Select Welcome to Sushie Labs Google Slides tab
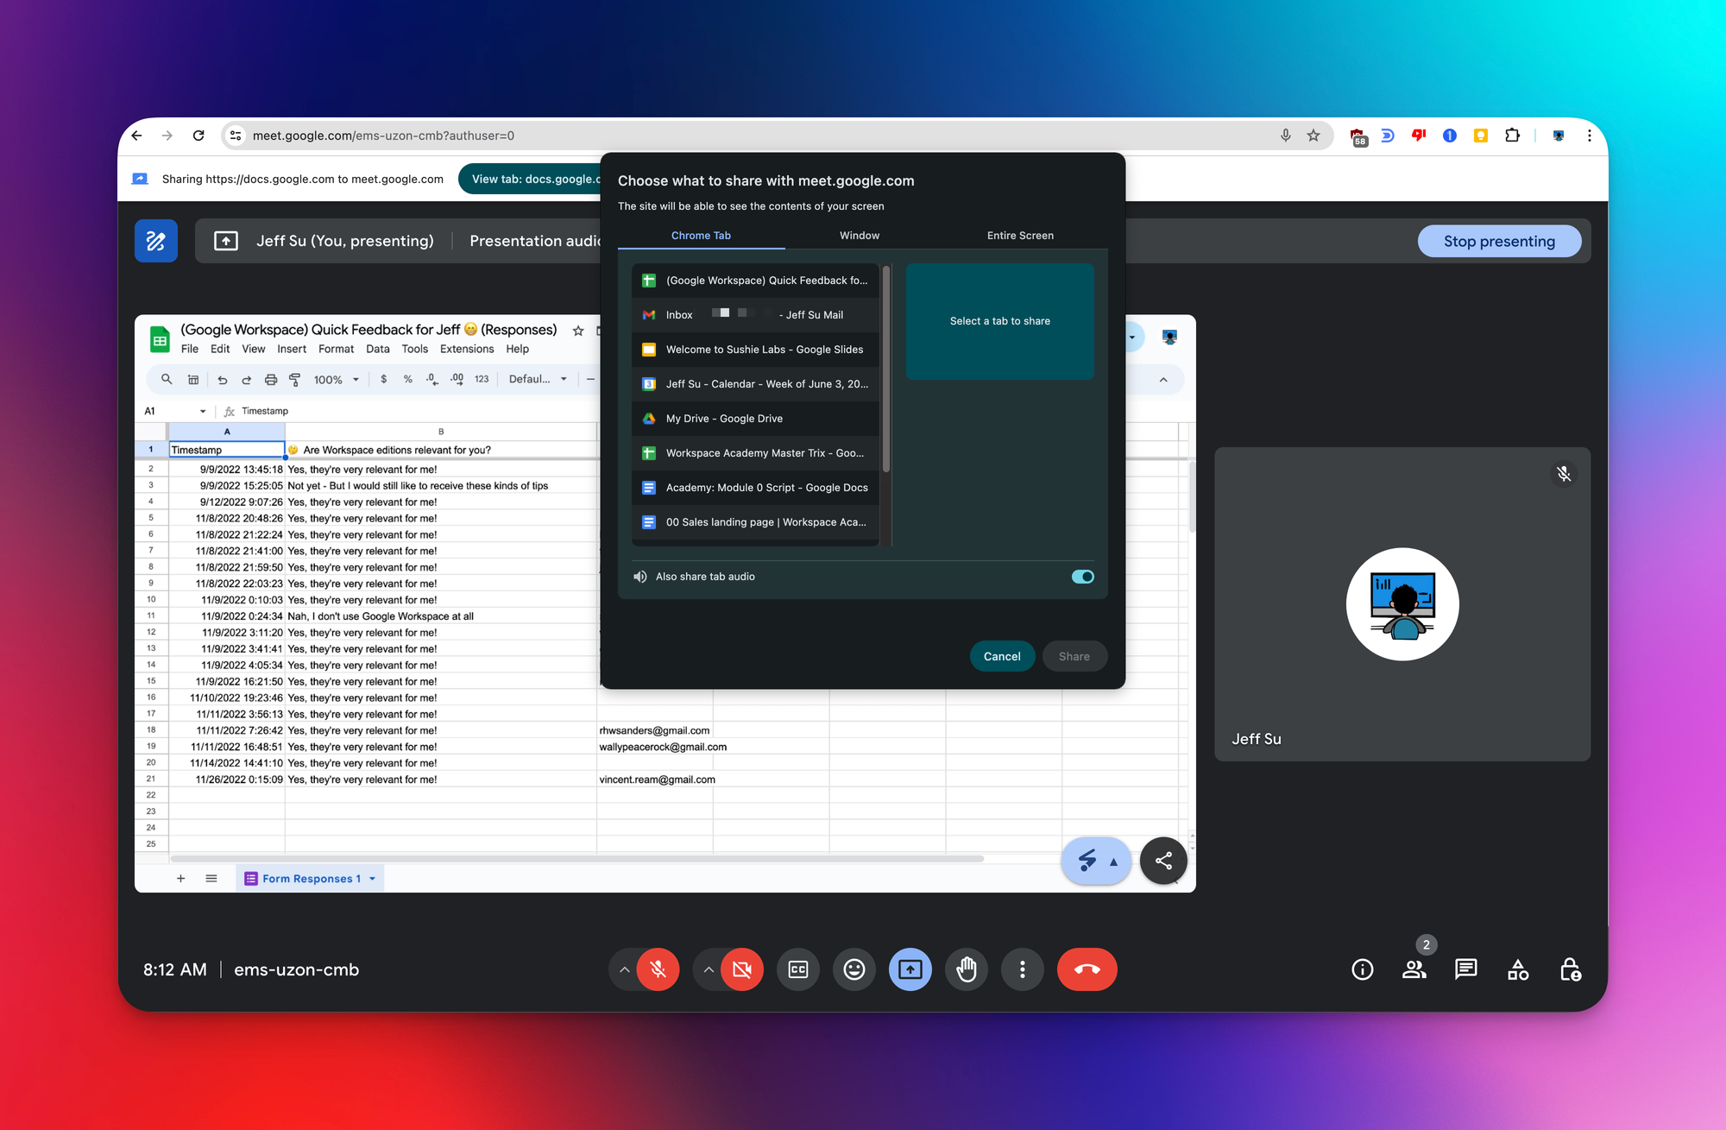Image resolution: width=1726 pixels, height=1130 pixels. point(756,350)
